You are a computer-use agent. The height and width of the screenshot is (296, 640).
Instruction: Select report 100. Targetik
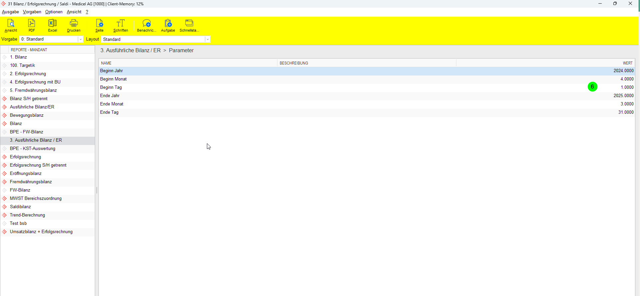(48, 66)
